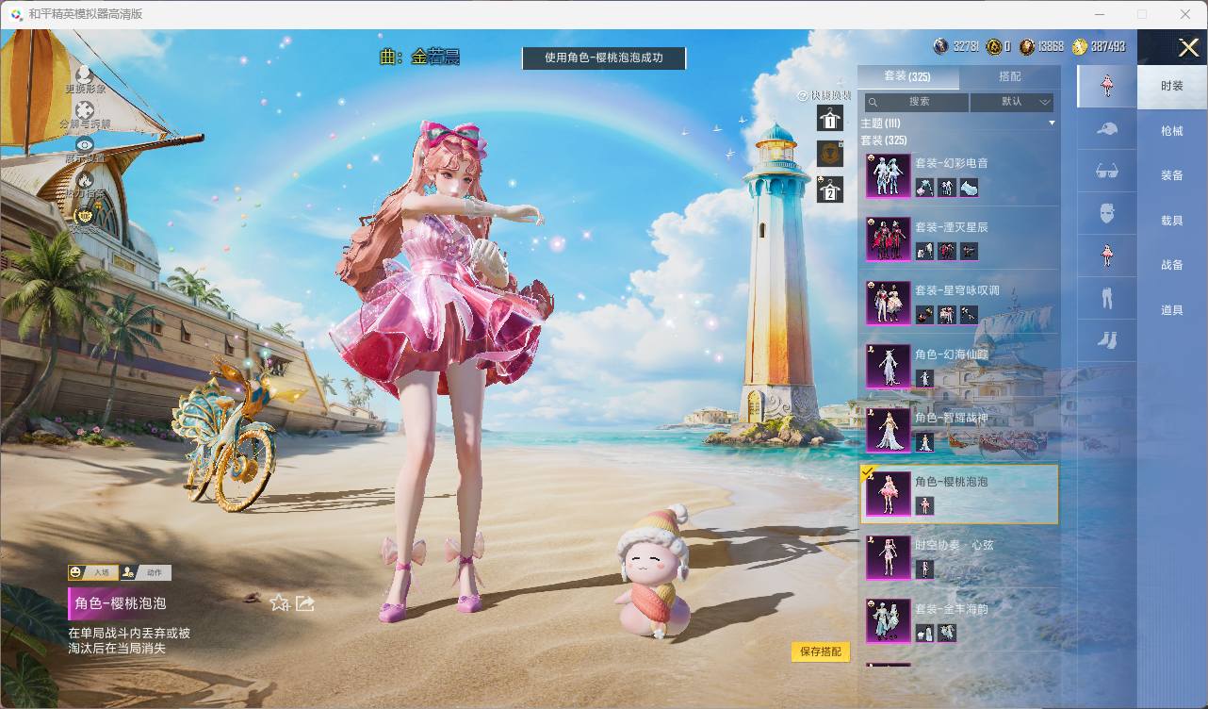
Task: Open the 枪械 firearms tab
Action: click(1172, 131)
